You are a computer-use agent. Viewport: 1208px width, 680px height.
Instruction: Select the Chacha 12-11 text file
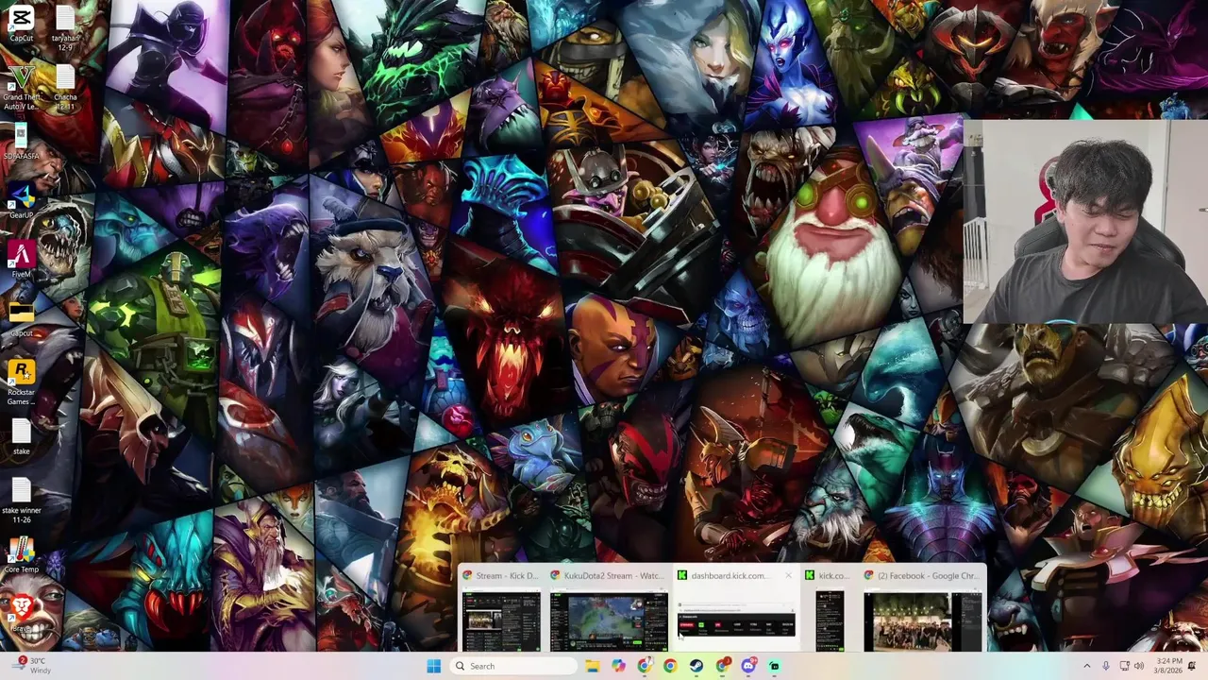65,88
